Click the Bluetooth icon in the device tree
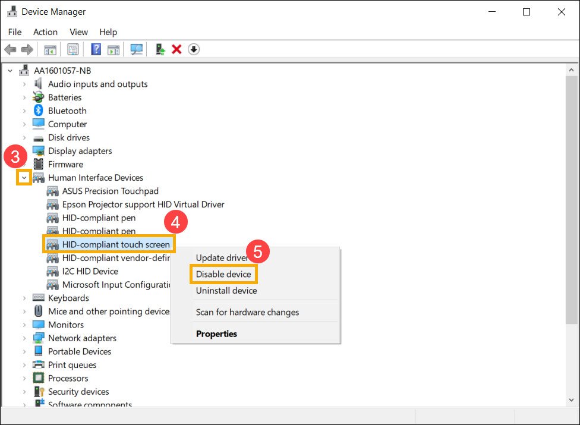This screenshot has width=580, height=425. (39, 111)
